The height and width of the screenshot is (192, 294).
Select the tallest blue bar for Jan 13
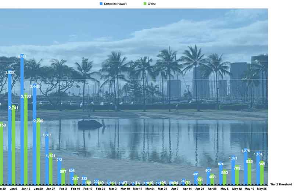pos(22,120)
